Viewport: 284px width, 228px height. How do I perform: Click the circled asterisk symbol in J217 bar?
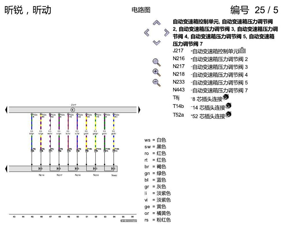pos(73,110)
